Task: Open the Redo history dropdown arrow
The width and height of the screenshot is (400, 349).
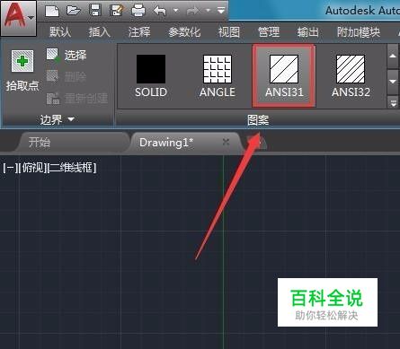Action: click(x=208, y=11)
